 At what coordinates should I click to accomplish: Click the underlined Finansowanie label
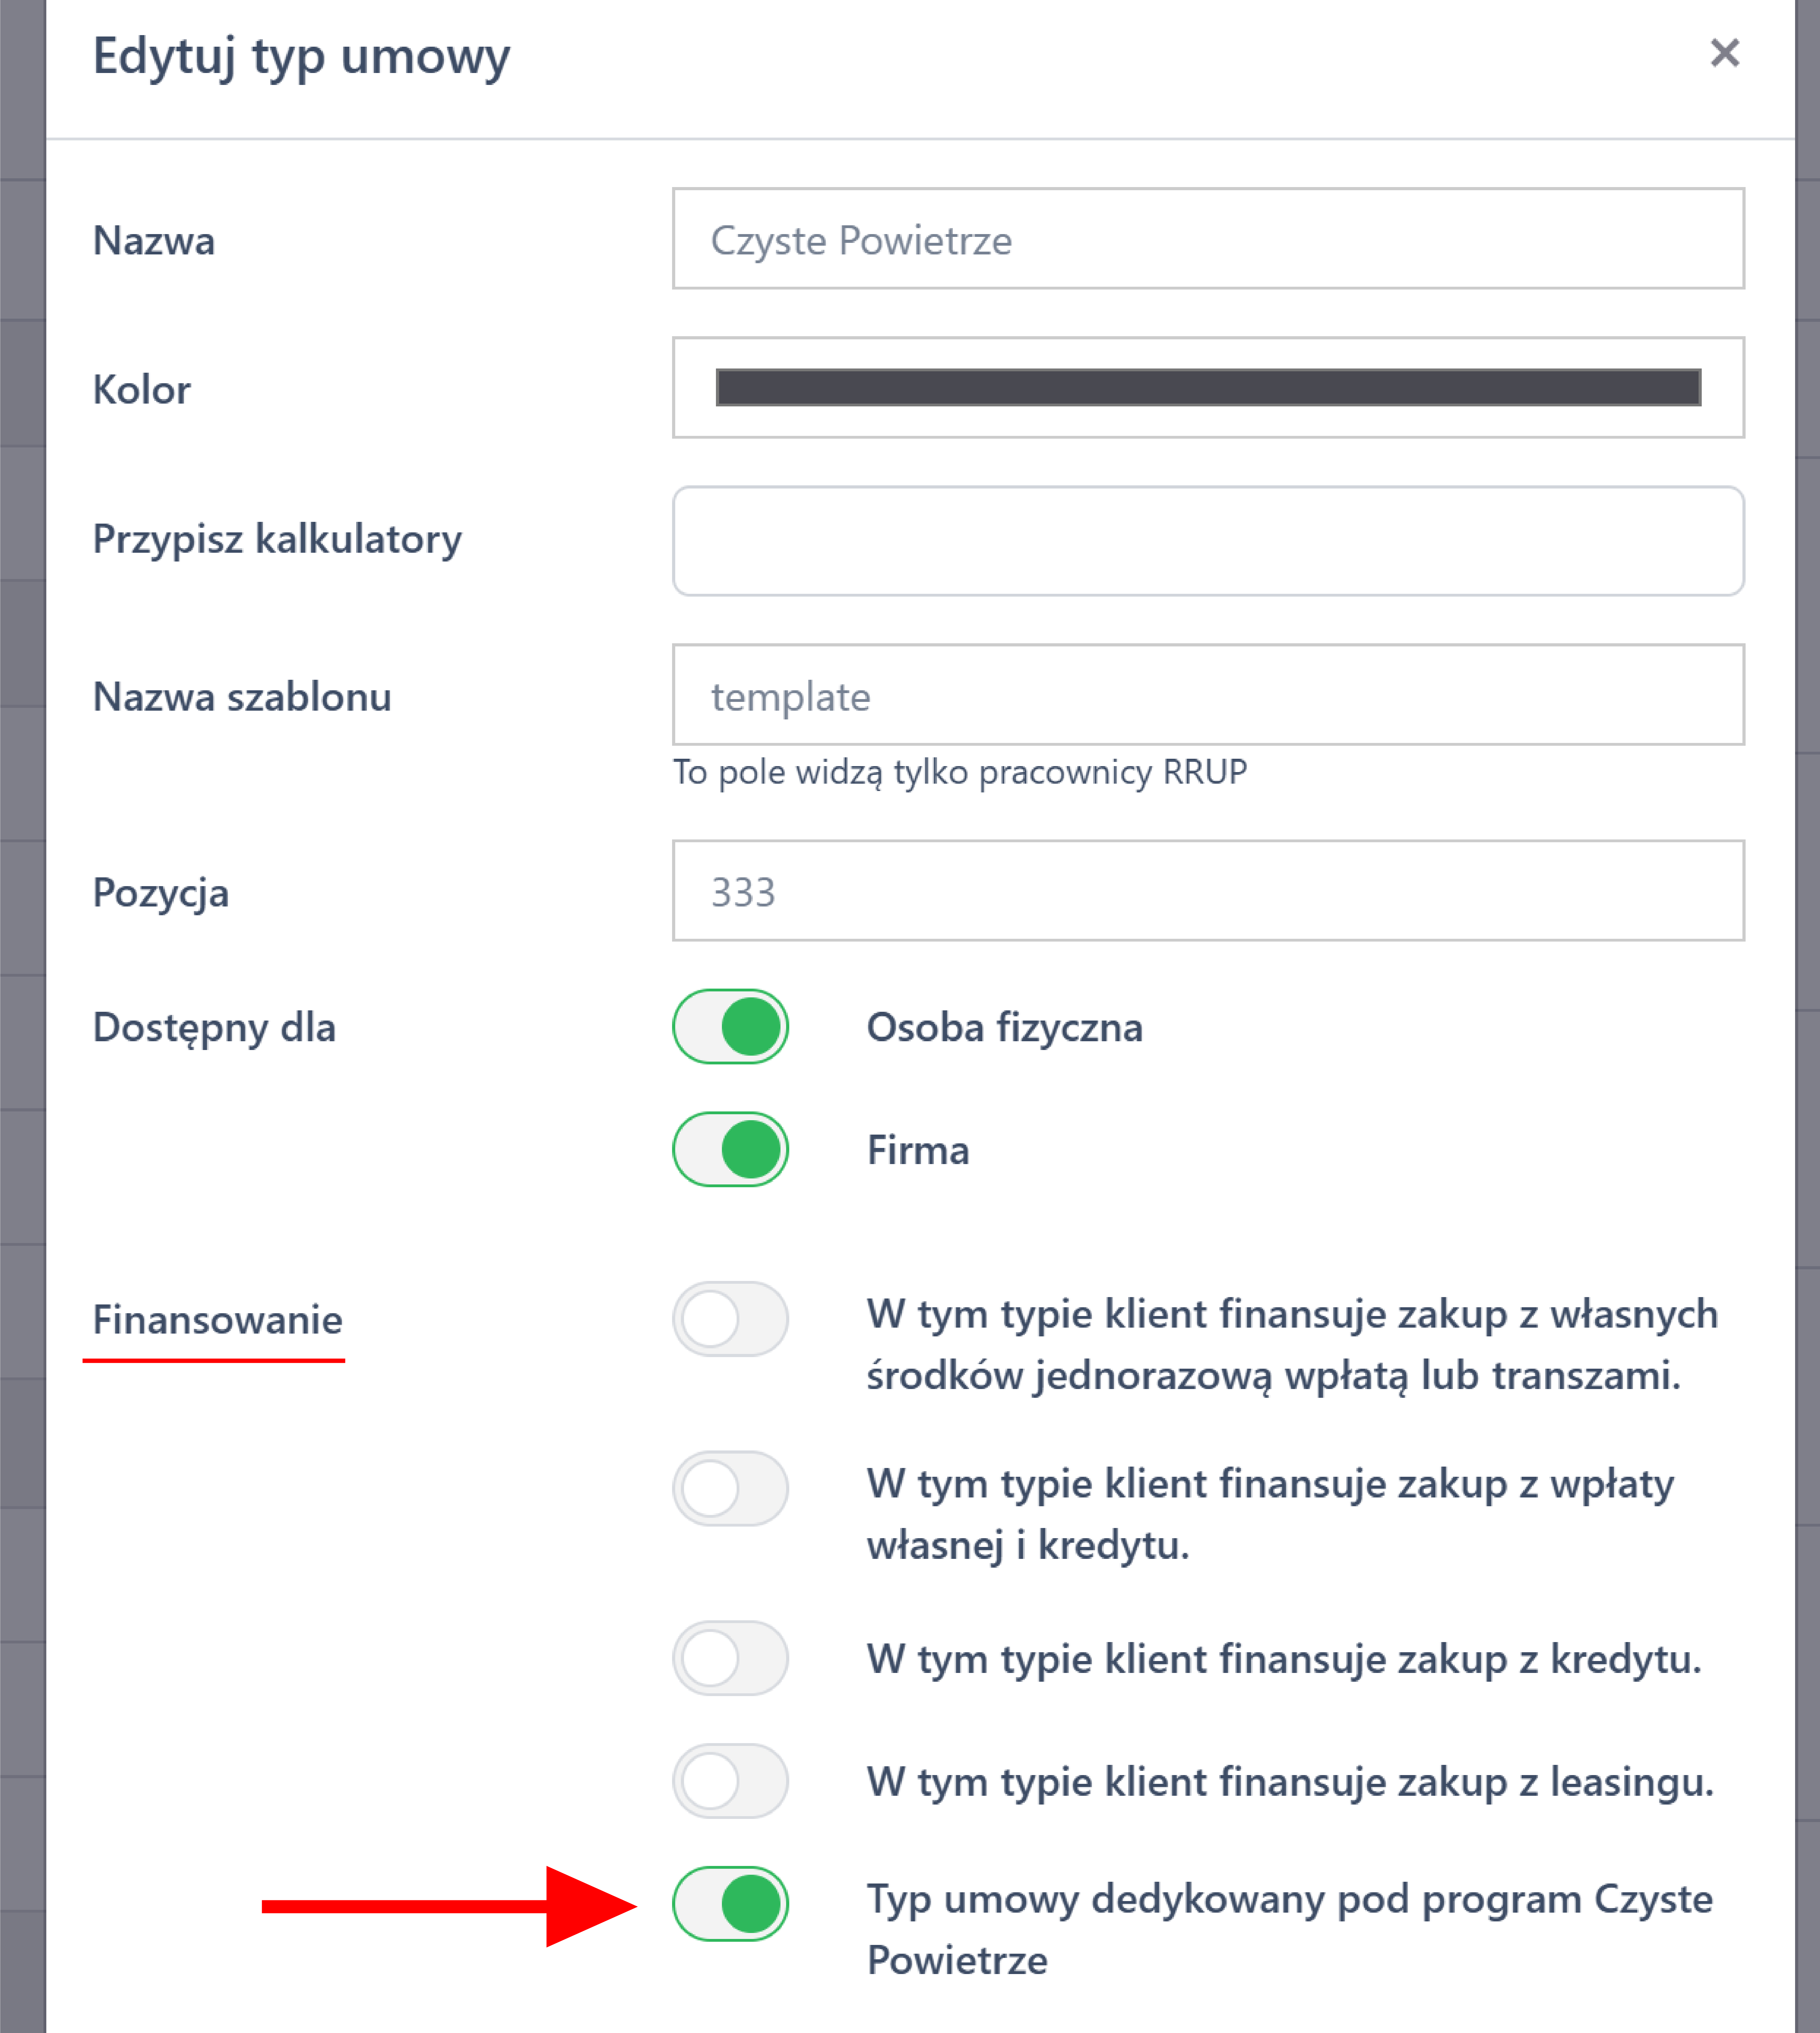217,1320
